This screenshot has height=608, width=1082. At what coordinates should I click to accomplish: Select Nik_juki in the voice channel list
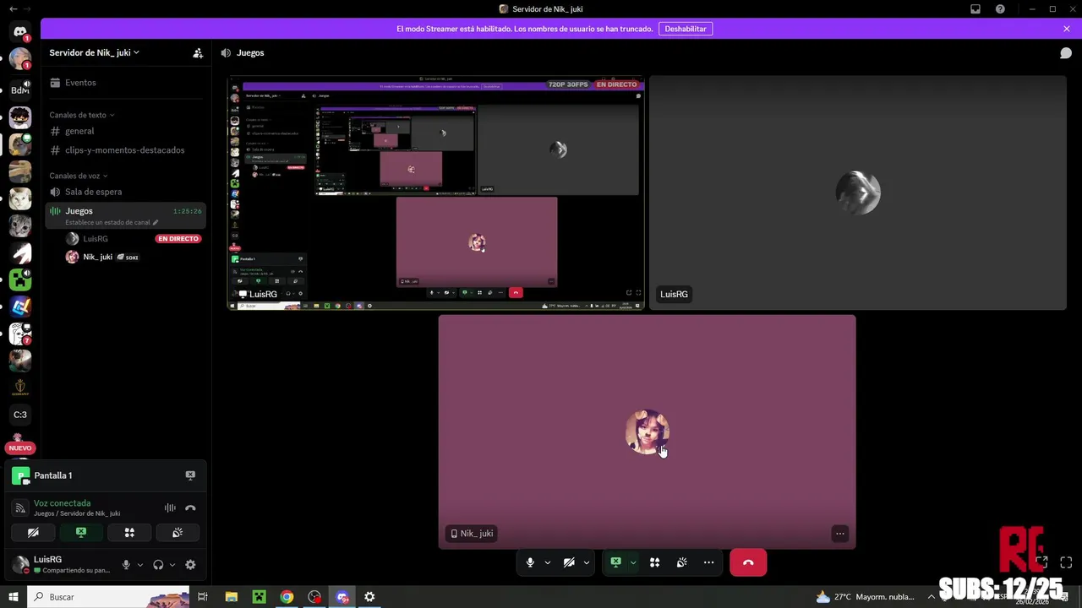(x=134, y=258)
